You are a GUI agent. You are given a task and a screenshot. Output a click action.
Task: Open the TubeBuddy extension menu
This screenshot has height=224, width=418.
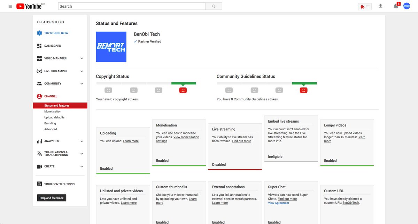click(365, 7)
